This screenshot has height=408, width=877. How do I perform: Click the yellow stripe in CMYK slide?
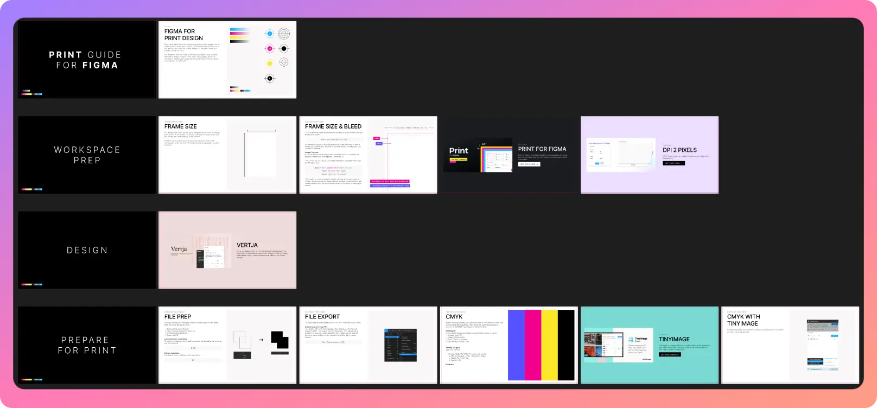pyautogui.click(x=549, y=345)
